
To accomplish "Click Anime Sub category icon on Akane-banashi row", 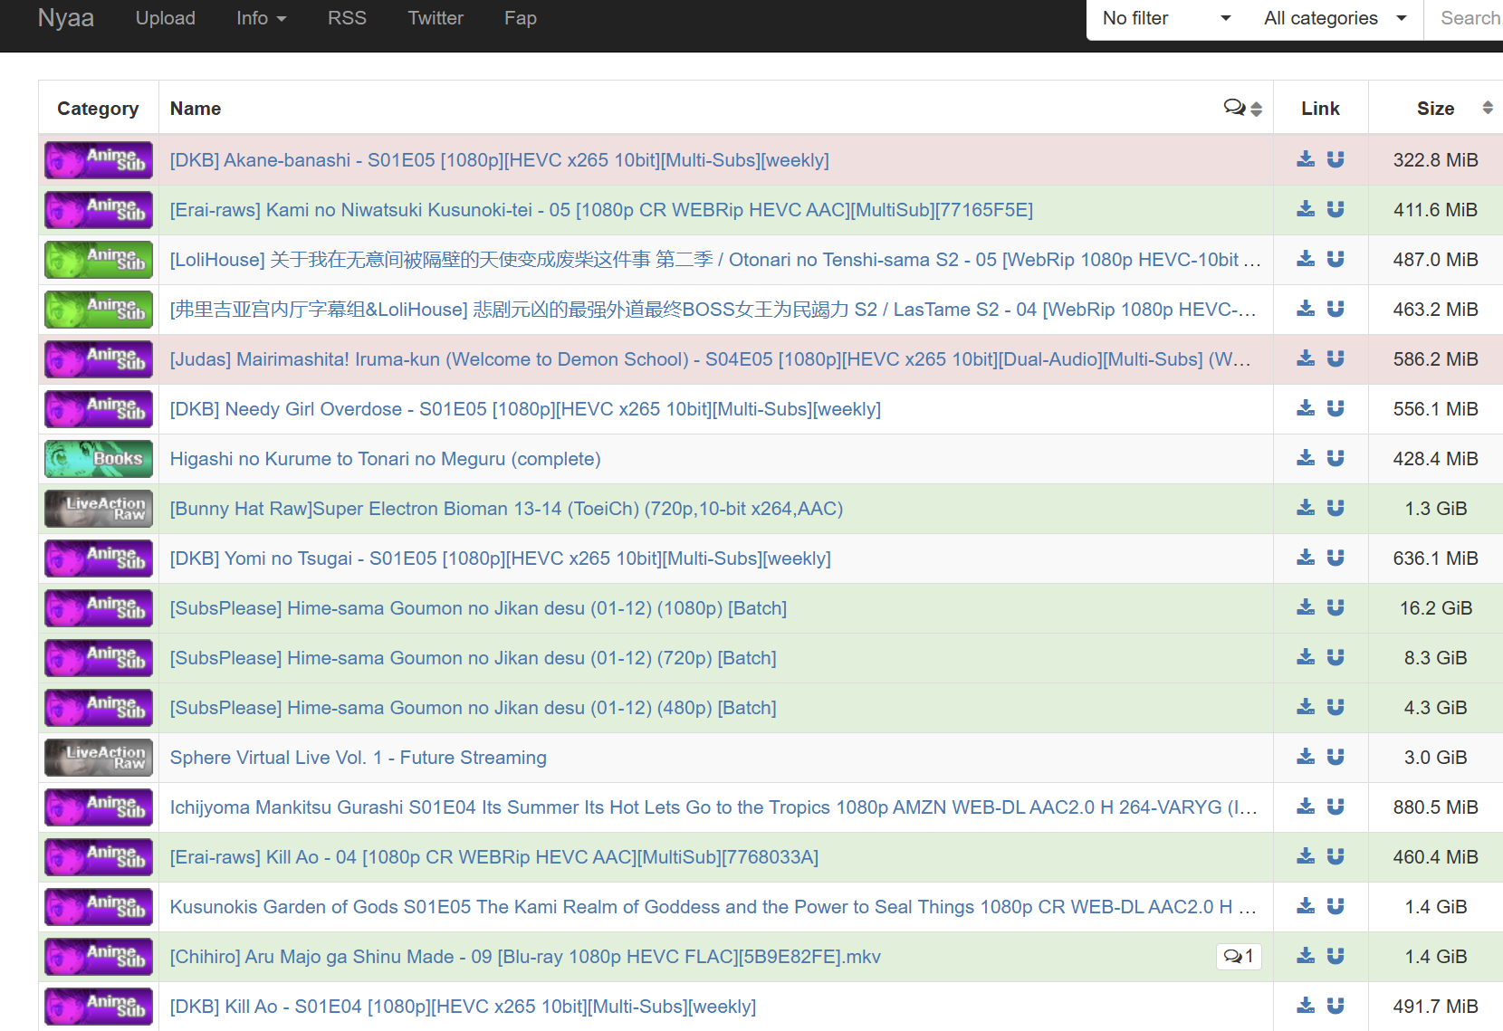I will (x=99, y=160).
